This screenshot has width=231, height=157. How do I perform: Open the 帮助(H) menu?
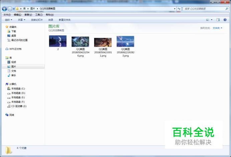50,15
